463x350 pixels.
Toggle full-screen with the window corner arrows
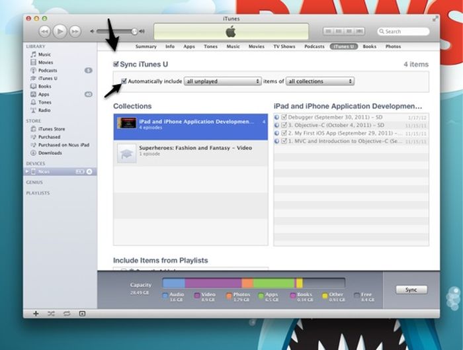click(435, 19)
